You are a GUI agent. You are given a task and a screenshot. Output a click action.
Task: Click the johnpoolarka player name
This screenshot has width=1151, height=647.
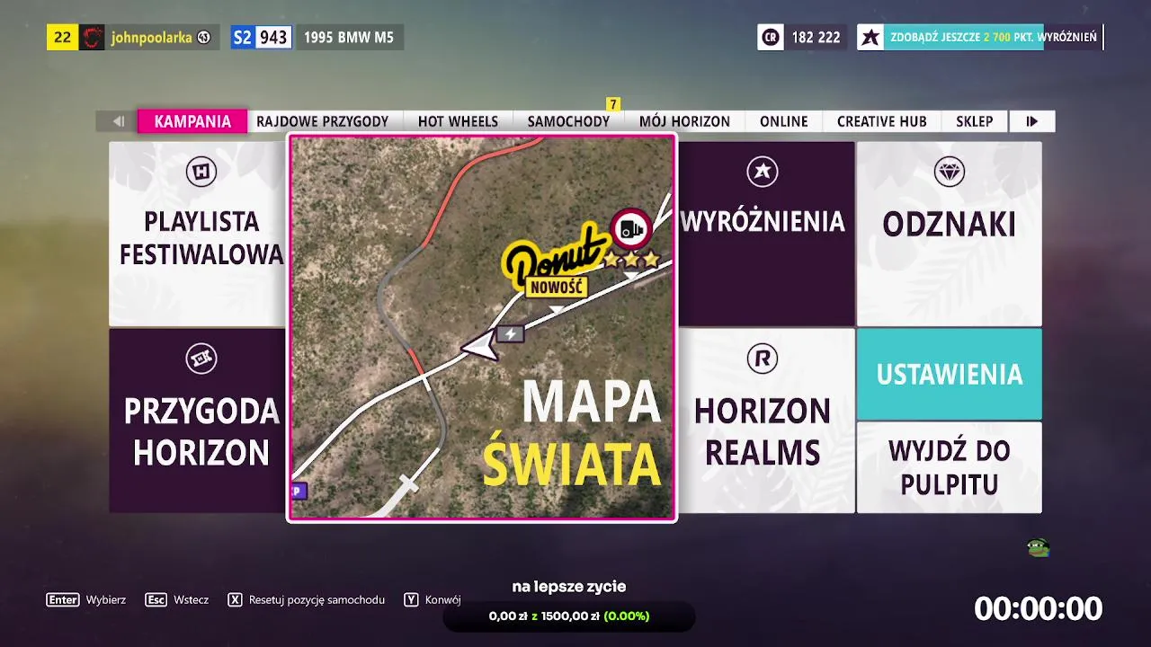click(x=150, y=38)
